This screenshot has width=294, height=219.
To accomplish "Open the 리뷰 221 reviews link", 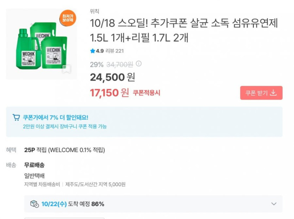I will pos(115,51).
